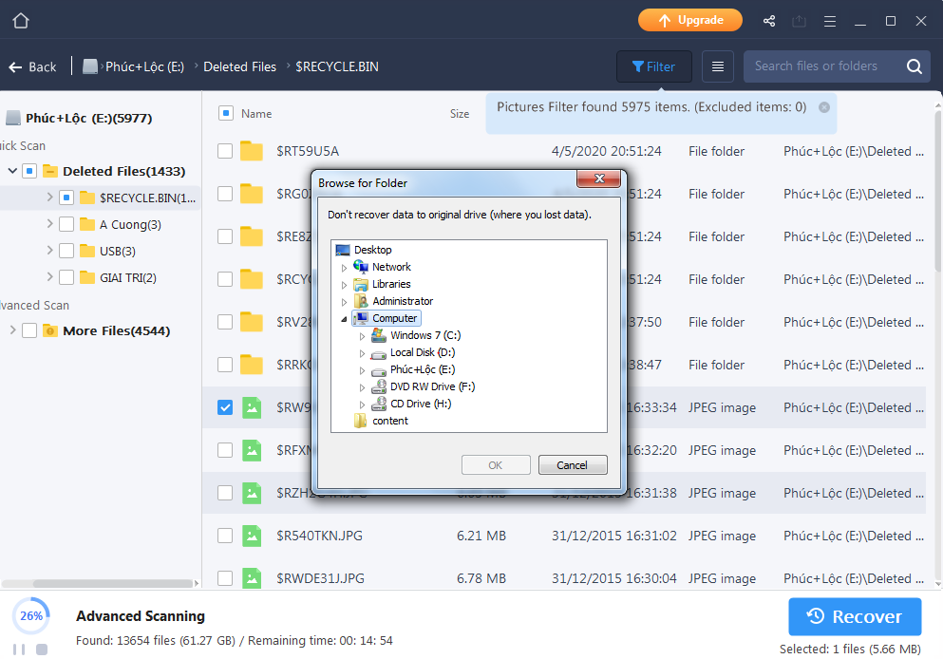Click the Recover button
This screenshot has height=659, width=943.
coord(855,617)
